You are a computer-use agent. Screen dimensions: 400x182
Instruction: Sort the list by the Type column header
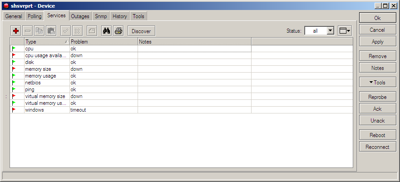[44, 42]
